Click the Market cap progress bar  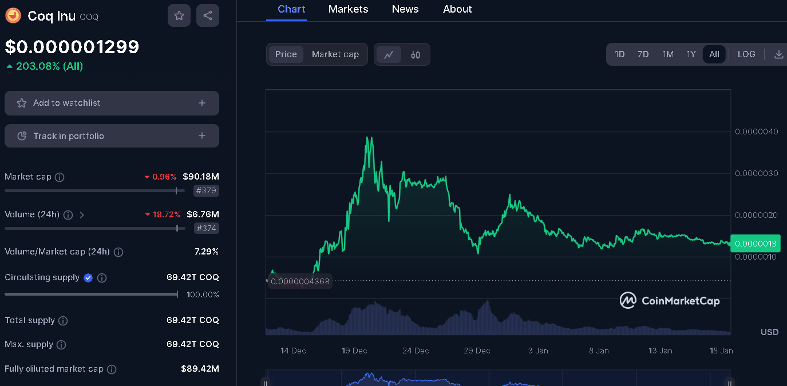[x=94, y=191]
